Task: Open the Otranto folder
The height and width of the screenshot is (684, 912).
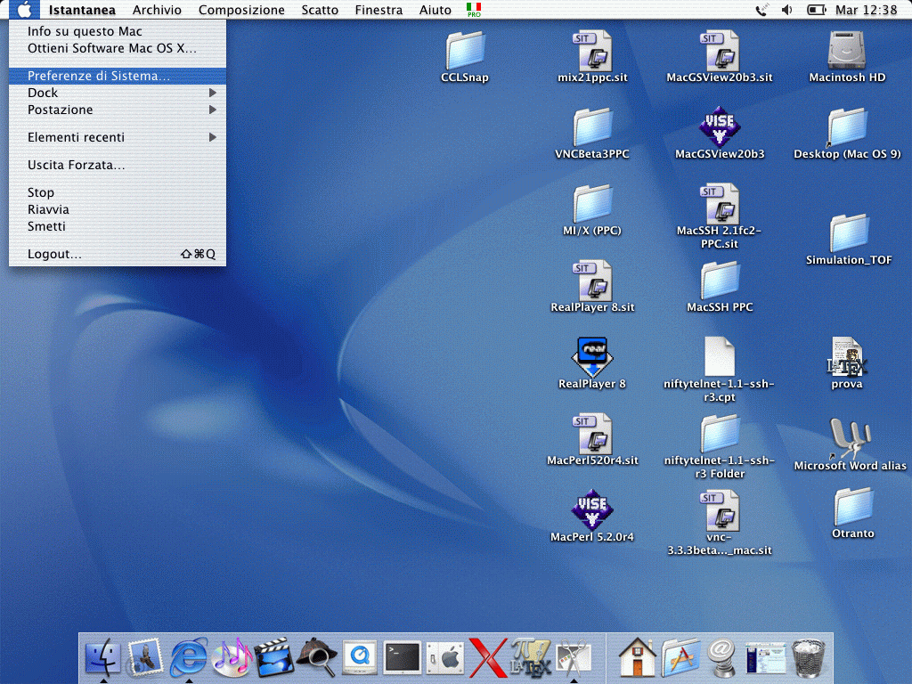Action: pyautogui.click(x=853, y=506)
